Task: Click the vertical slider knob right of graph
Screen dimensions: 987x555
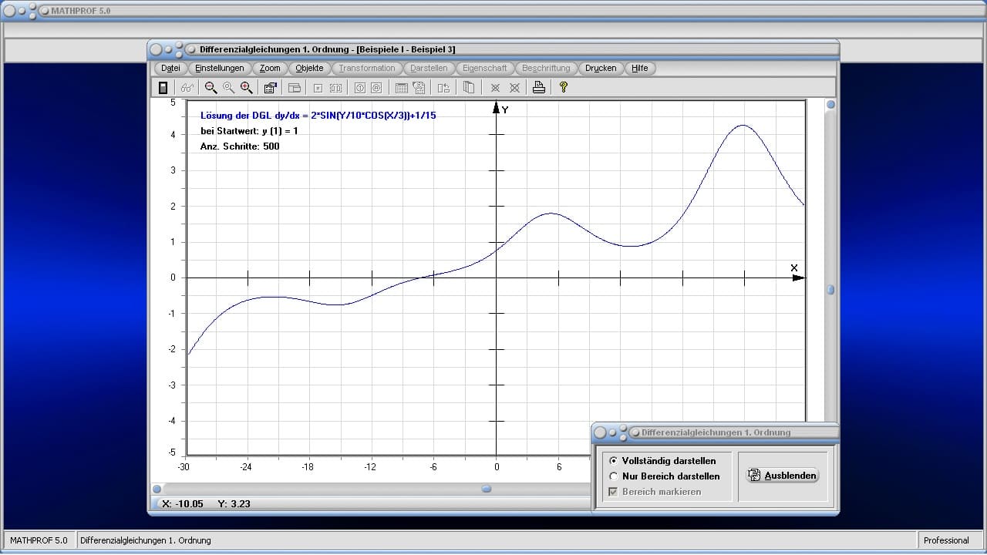Action: [830, 290]
